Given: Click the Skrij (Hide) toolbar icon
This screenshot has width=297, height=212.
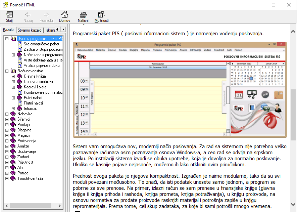Looking at the screenshot, I should [x=9, y=14].
